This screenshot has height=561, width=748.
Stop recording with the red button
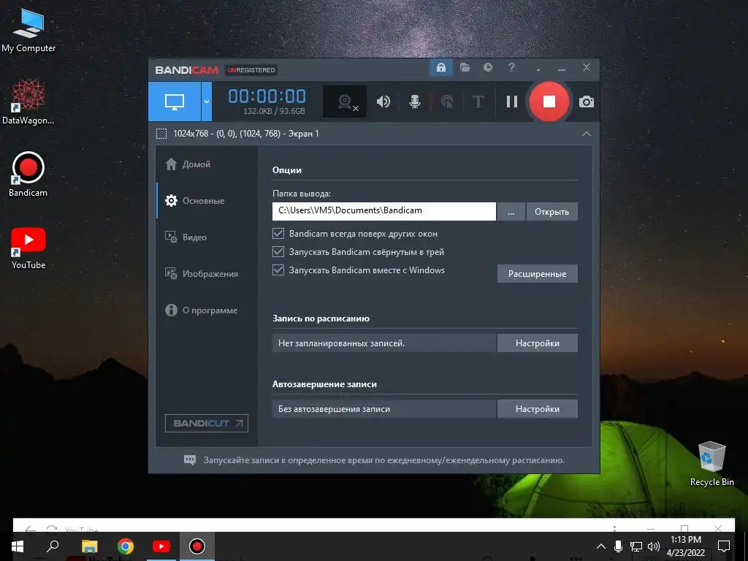(549, 102)
